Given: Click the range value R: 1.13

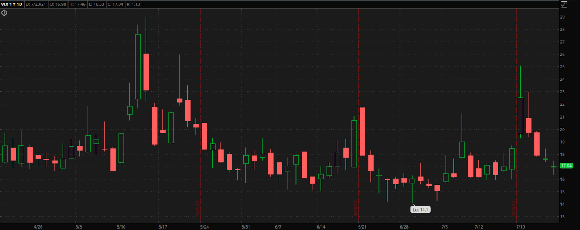Looking at the screenshot, I should 133,4.
